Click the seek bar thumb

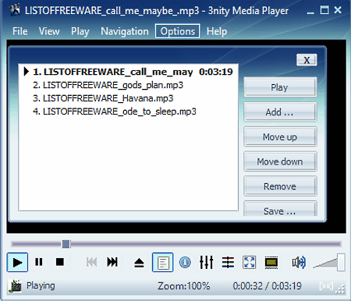pos(66,244)
